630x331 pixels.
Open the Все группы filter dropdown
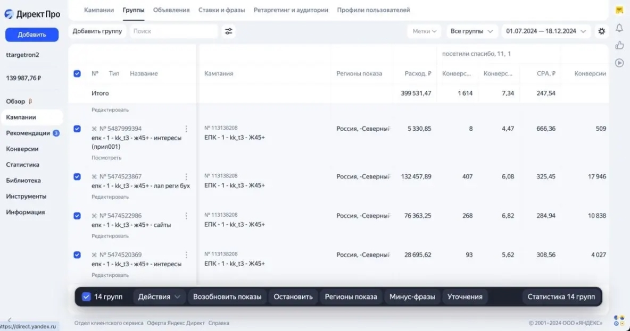click(x=471, y=31)
